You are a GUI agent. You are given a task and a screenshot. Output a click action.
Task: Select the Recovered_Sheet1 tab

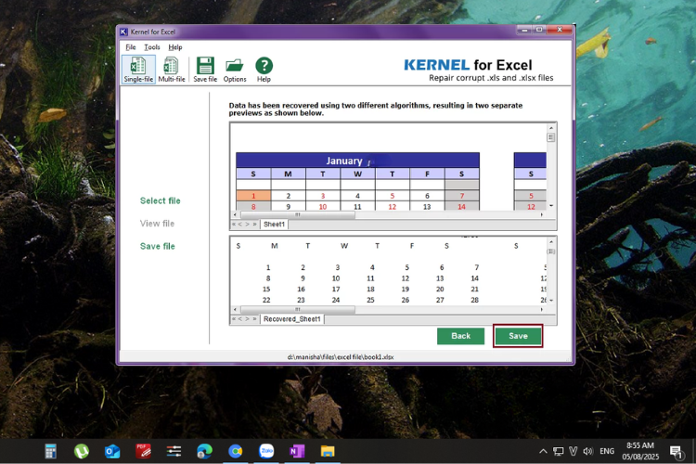tap(291, 319)
